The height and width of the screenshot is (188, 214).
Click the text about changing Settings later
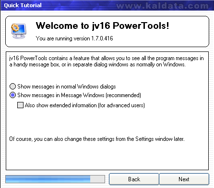click(97, 139)
